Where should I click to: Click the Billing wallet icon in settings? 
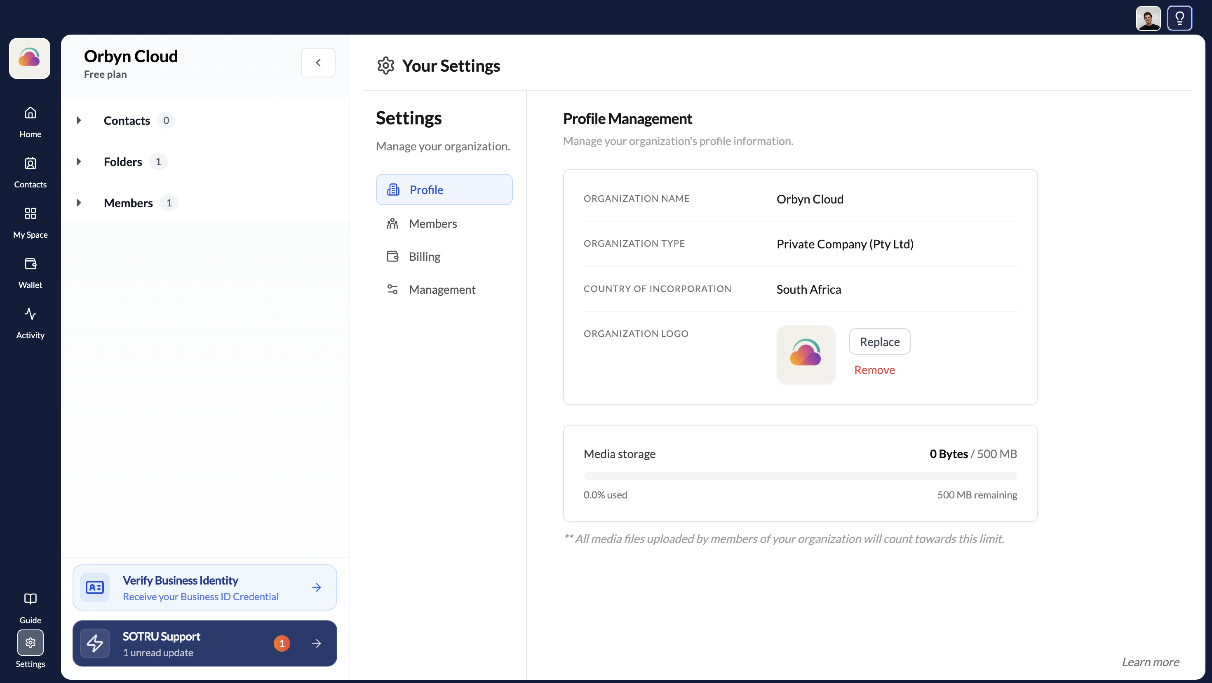pos(392,256)
